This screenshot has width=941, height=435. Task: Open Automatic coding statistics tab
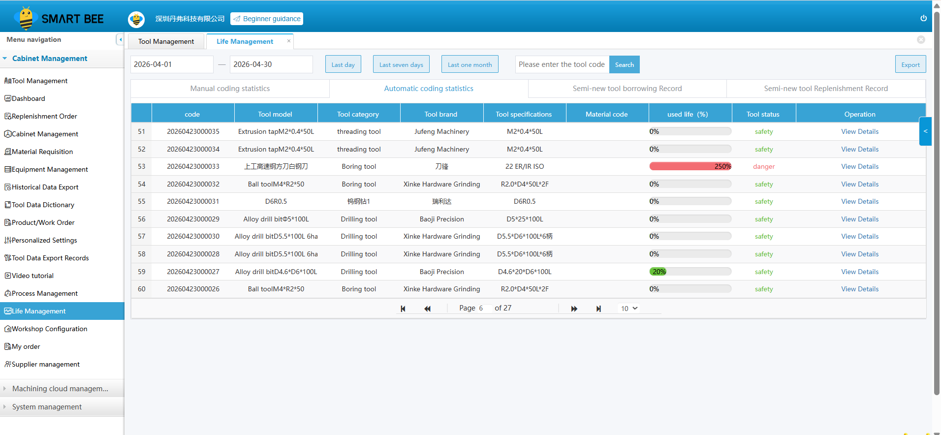point(429,89)
